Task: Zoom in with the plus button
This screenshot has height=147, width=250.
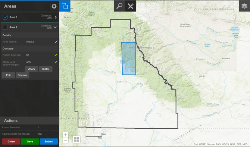Action: click(66, 135)
